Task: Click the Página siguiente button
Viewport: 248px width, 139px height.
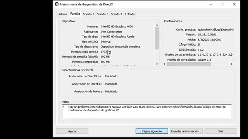Action: point(152,131)
